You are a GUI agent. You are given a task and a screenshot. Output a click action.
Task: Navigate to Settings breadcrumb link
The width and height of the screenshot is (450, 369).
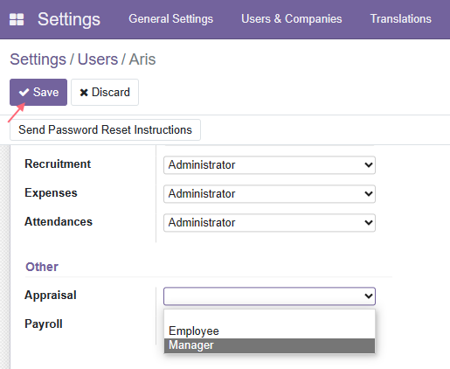38,59
